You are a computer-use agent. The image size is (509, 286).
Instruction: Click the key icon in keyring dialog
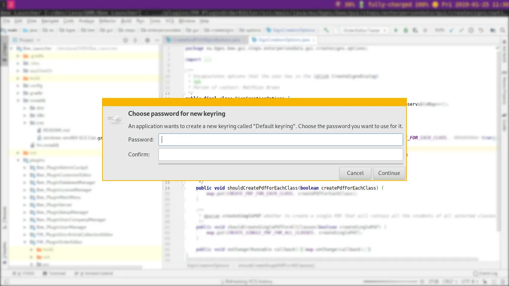pos(115,119)
